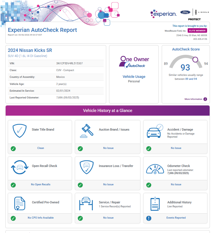Click the Insurance Loss shield car icon
The height and width of the screenshot is (233, 213).
coord(86,167)
